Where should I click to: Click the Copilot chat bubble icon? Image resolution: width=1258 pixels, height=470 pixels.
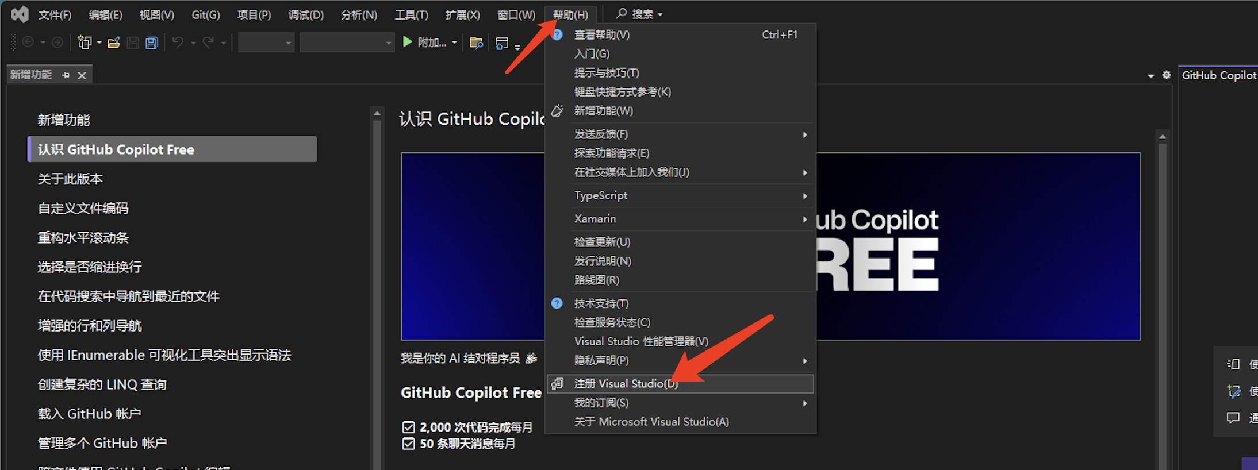[x=1233, y=418]
